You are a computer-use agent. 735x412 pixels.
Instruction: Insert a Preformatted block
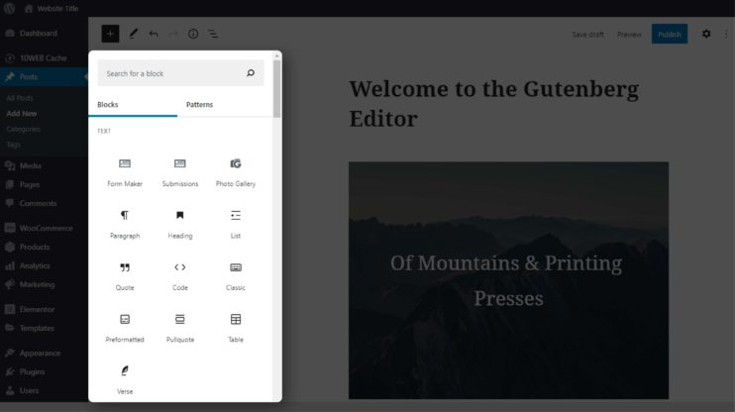(125, 328)
